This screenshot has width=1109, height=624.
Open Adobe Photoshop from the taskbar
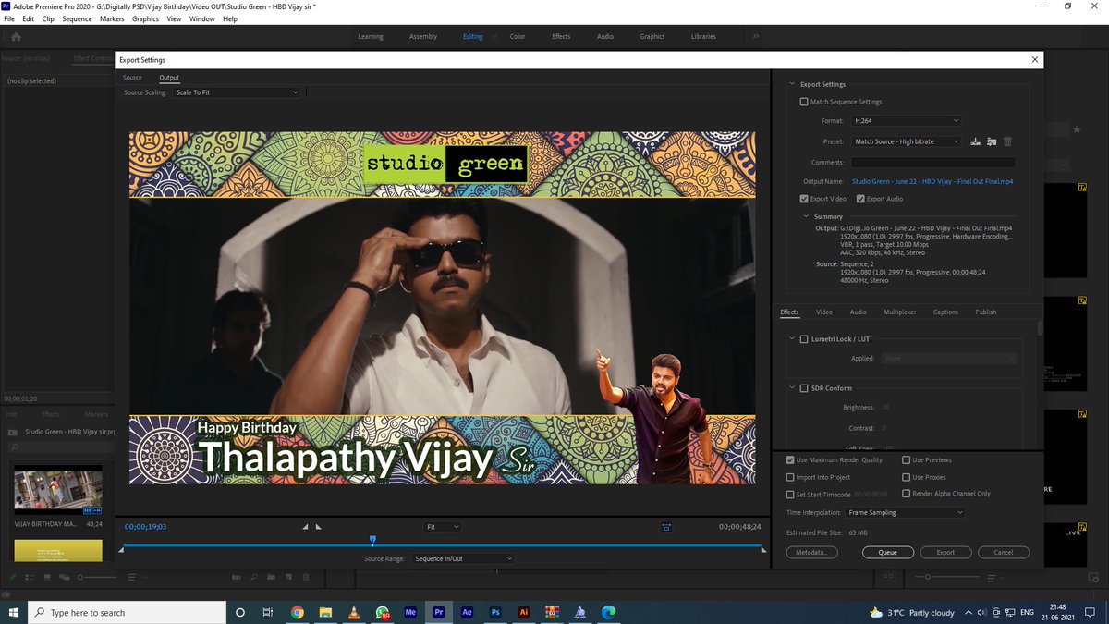pyautogui.click(x=495, y=612)
